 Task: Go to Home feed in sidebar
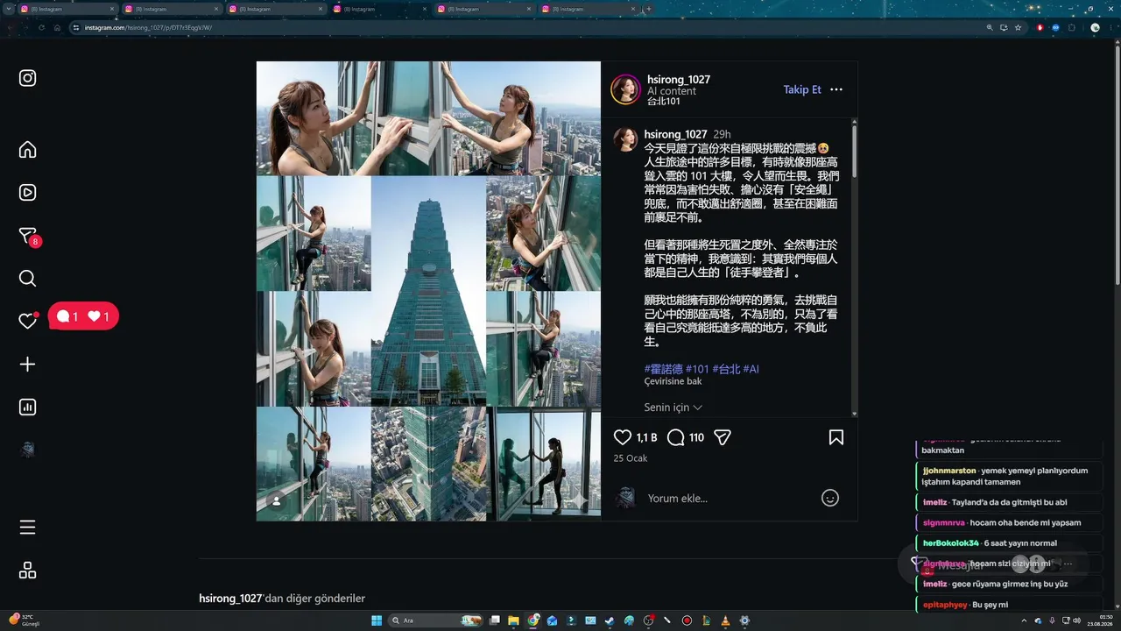coord(28,149)
